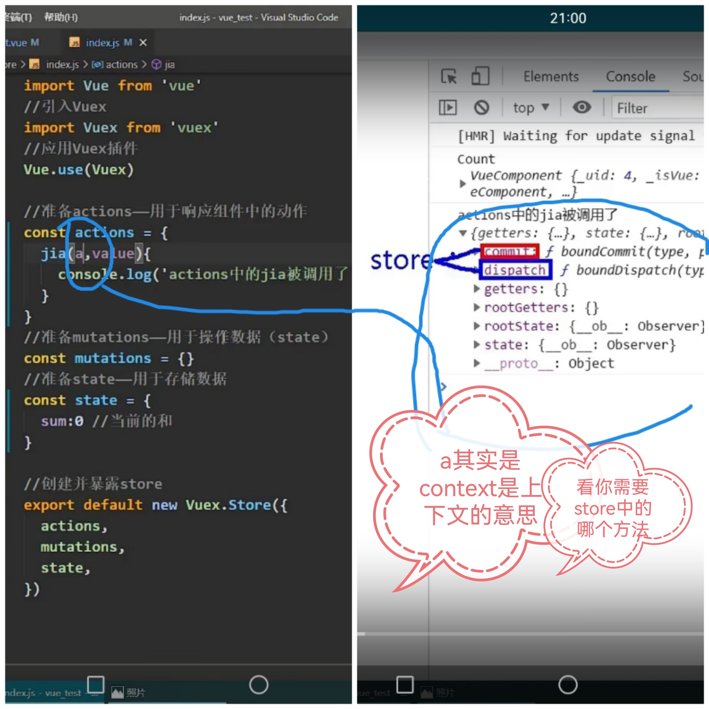Clear the console with the ban icon
The height and width of the screenshot is (709, 709).
[x=482, y=108]
